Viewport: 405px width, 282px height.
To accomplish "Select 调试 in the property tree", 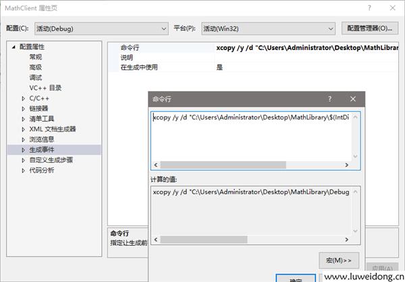I will pyautogui.click(x=35, y=78).
